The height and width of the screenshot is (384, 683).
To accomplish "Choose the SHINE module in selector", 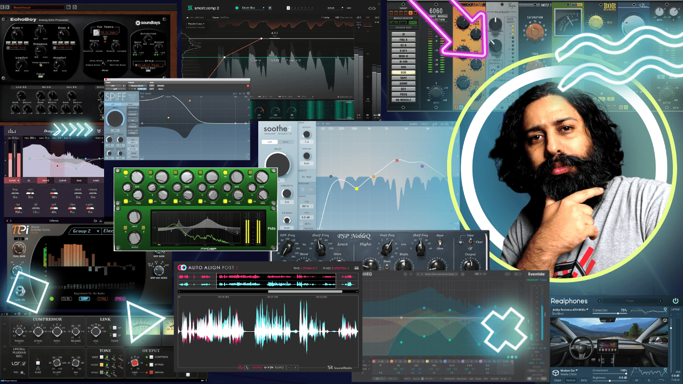I will (403, 84).
